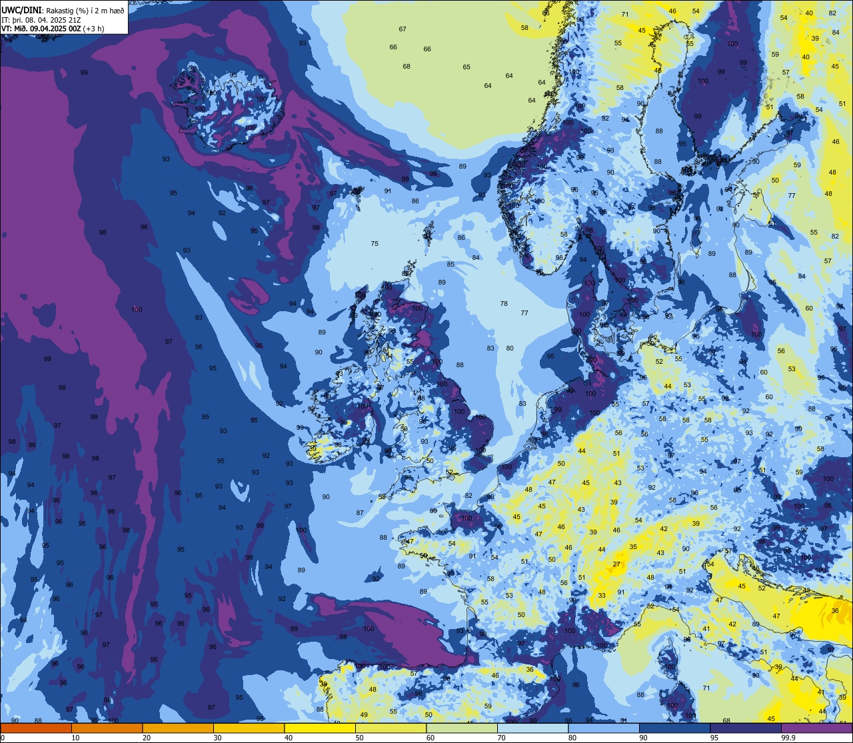Click the "30" tick label under the legend
Viewport: 853px width, 743px height.
pos(217,737)
